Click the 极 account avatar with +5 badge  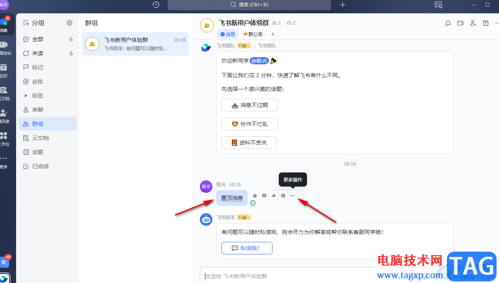click(4, 262)
